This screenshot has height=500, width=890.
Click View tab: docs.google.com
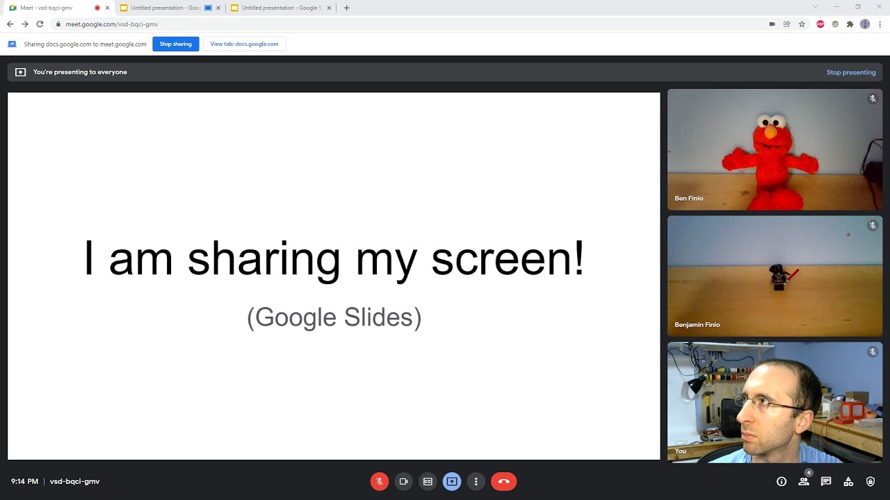coord(244,43)
